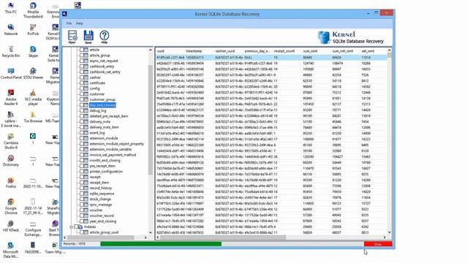
Task: Tick the day_end_closing checkbox
Action: [81, 105]
